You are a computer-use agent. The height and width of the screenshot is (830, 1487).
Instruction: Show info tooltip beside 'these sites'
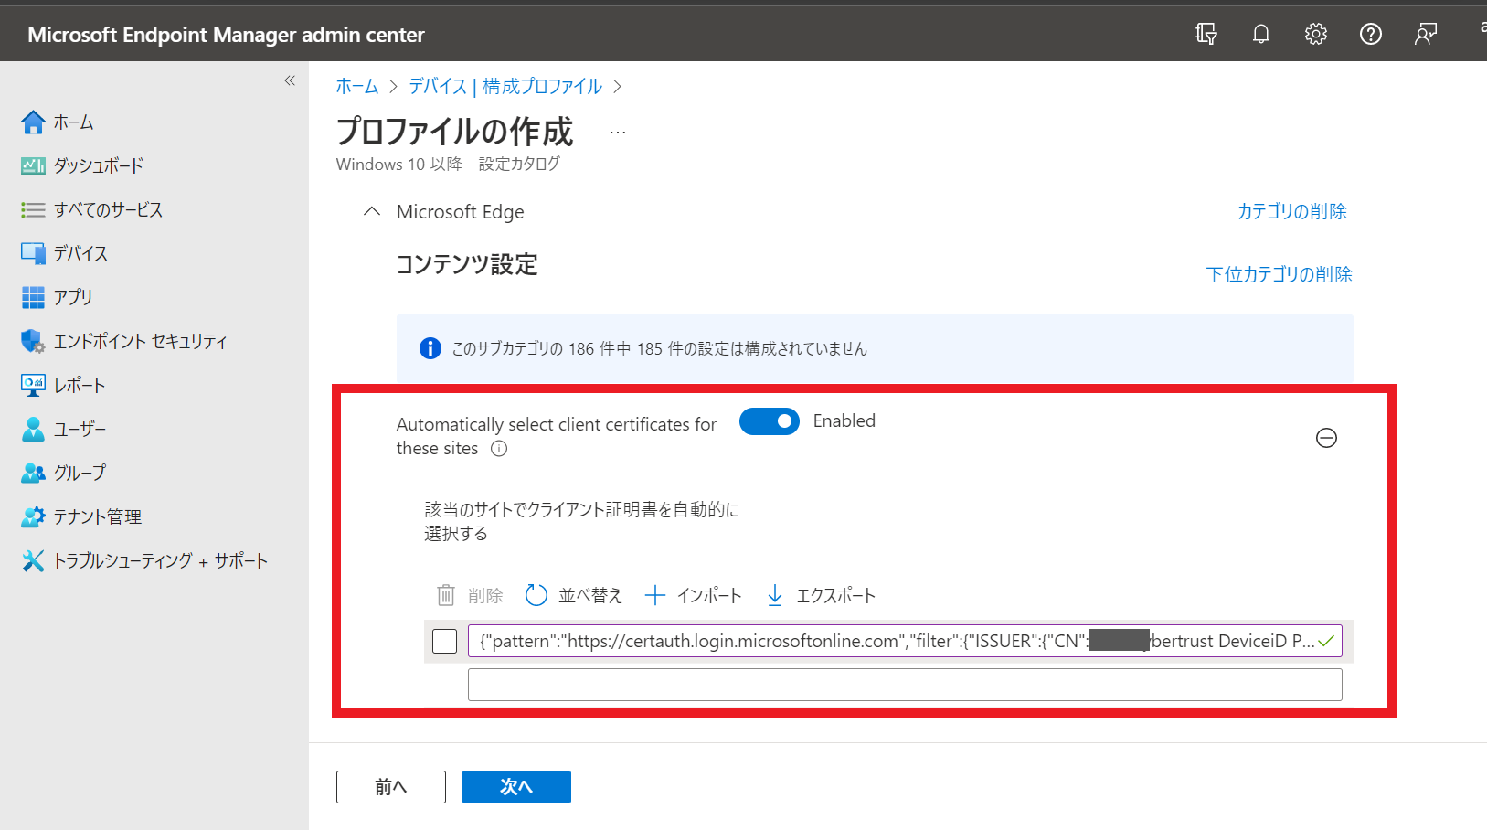click(499, 449)
